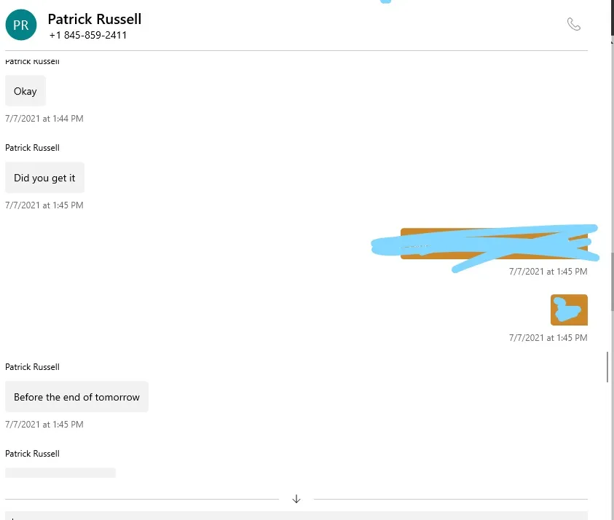Click the message input field at bottom
Viewport: 614px width, 520px height.
pyautogui.click(x=296, y=516)
